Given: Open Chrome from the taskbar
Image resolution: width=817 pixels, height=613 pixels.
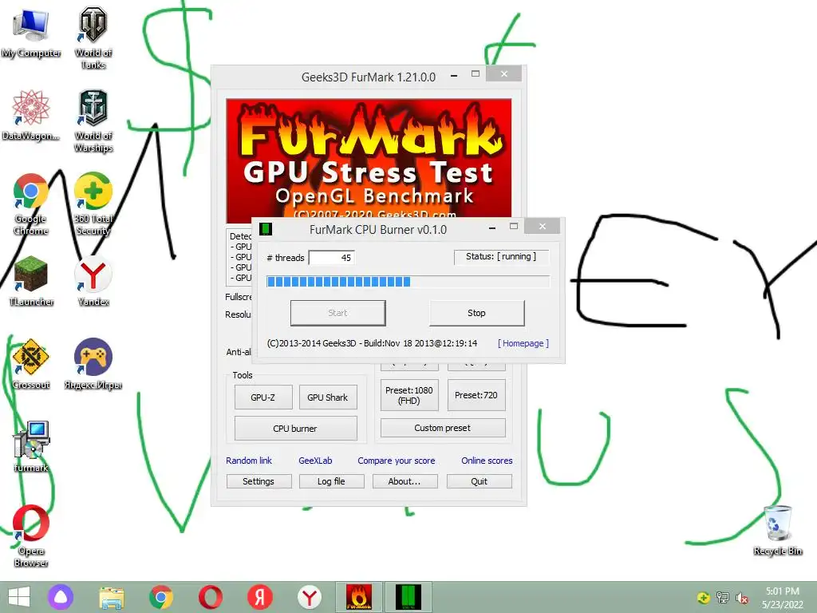Looking at the screenshot, I should point(161,597).
